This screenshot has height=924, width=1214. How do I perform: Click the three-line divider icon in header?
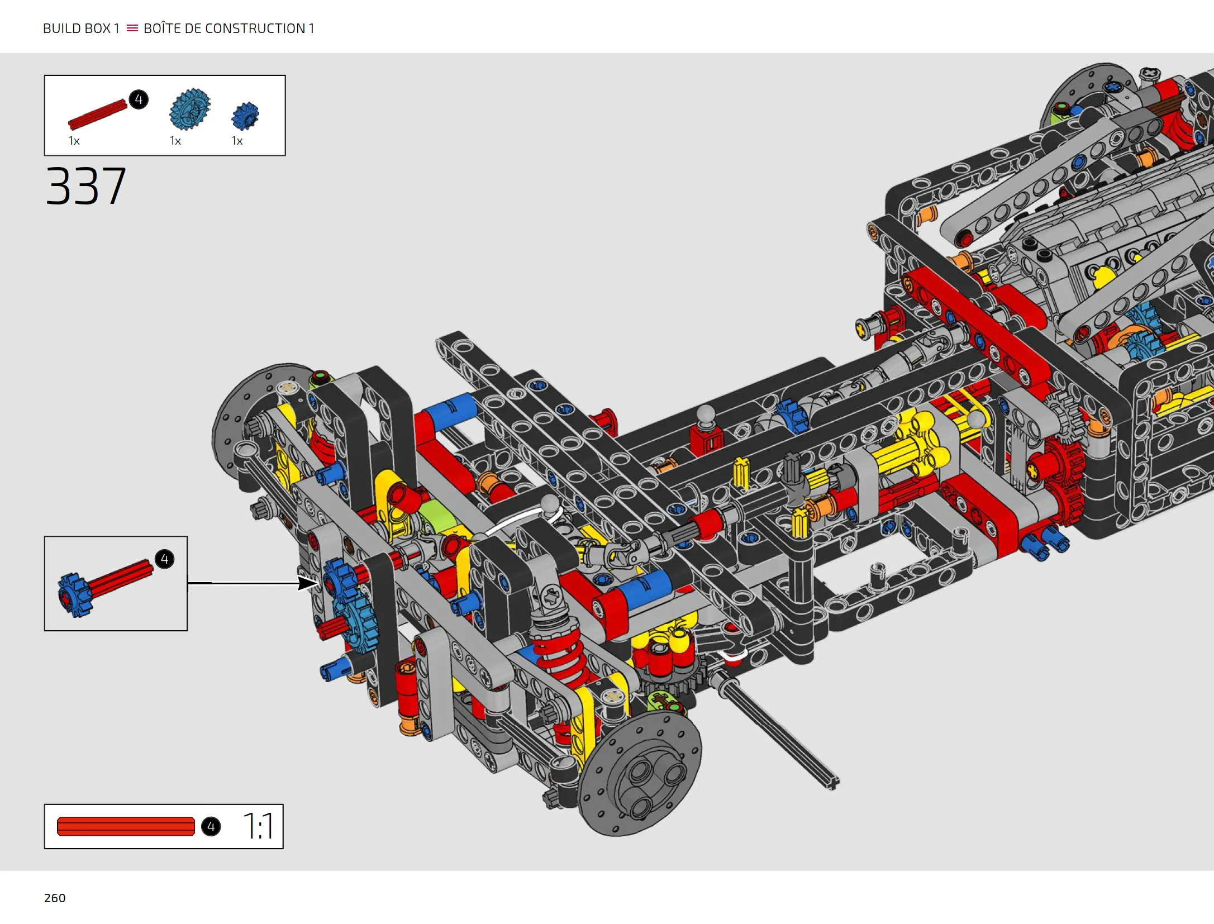coord(132,28)
